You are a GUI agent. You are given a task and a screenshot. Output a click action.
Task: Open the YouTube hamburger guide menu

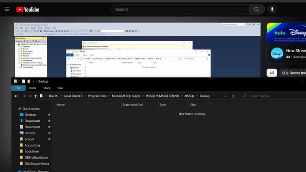[7, 10]
